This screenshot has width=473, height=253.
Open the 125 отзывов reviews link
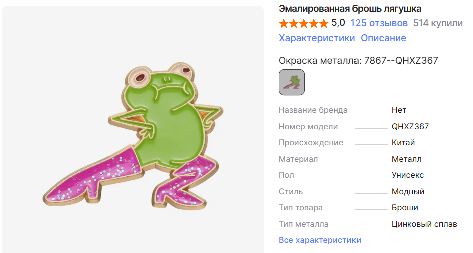pos(379,23)
